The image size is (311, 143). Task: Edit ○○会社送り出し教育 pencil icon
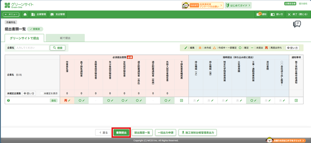click(284, 100)
